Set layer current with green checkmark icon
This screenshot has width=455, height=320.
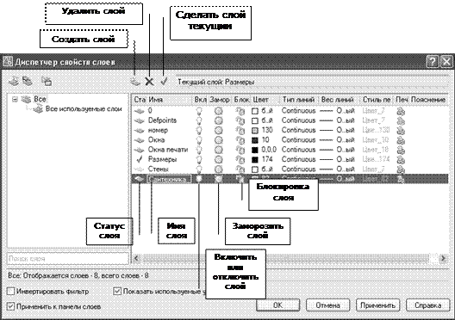[164, 82]
